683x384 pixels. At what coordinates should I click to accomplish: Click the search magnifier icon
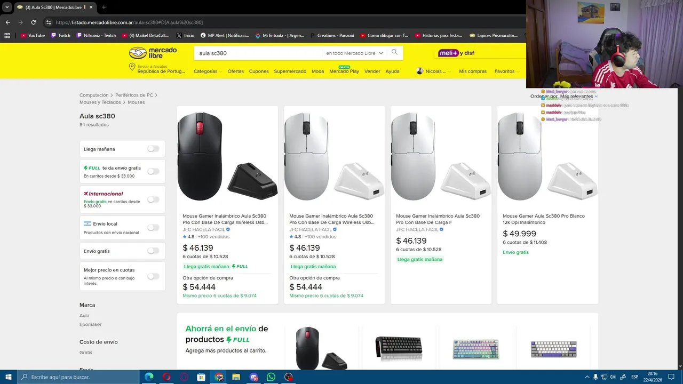click(394, 52)
